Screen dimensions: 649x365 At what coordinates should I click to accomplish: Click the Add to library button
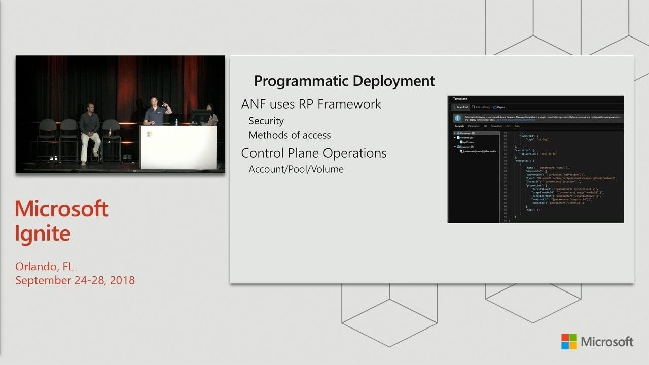[481, 107]
